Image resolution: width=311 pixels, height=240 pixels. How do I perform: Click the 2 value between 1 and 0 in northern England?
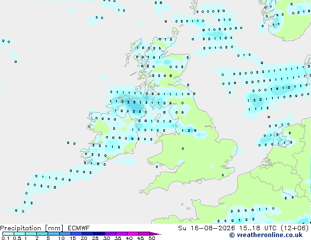tap(189, 130)
